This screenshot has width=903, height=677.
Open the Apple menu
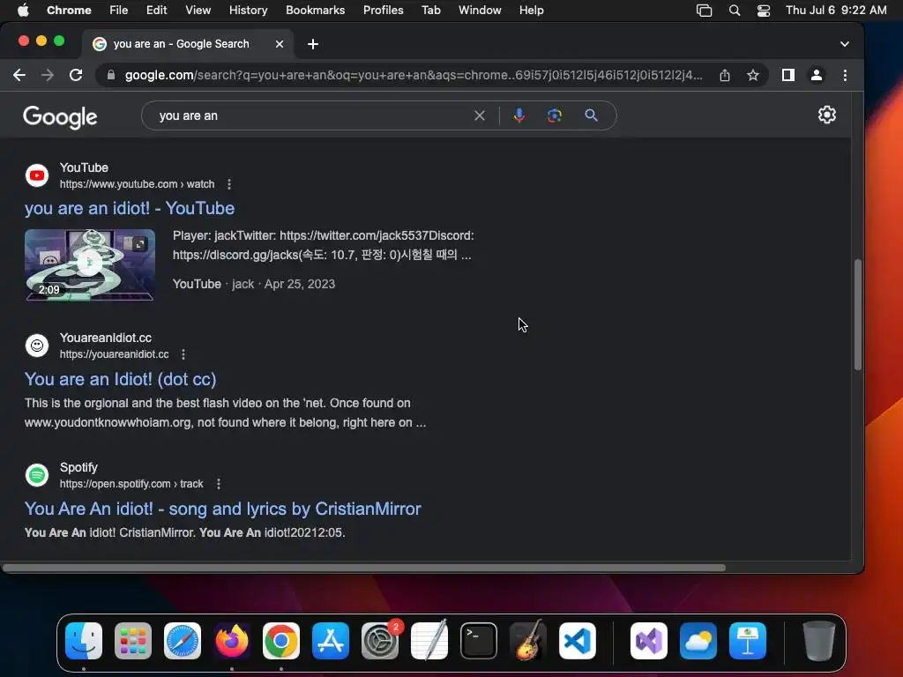[23, 10]
